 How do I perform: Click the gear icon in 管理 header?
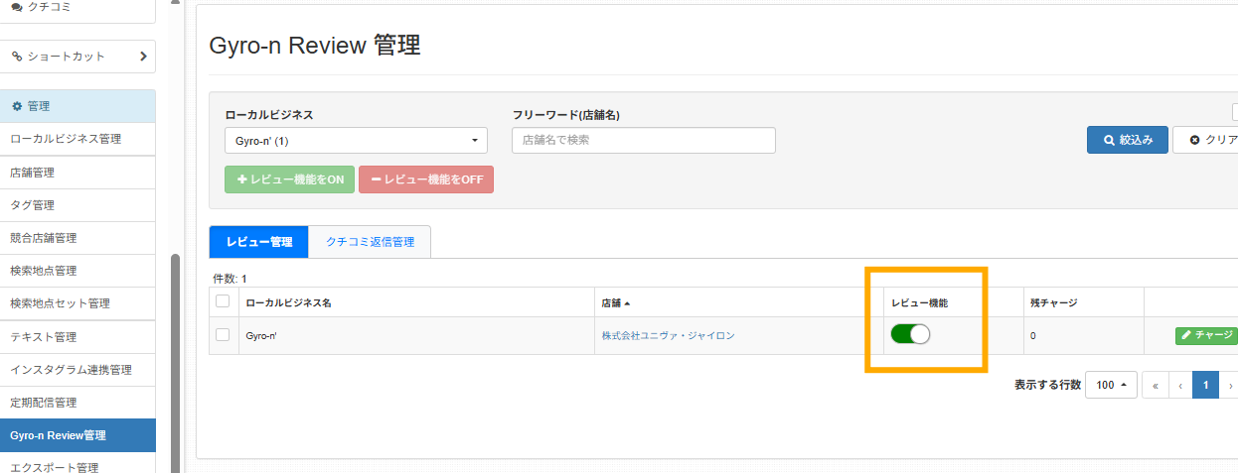[16, 106]
